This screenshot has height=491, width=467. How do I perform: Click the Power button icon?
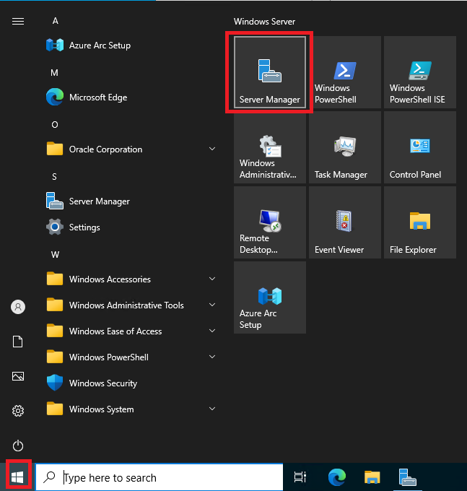[18, 446]
